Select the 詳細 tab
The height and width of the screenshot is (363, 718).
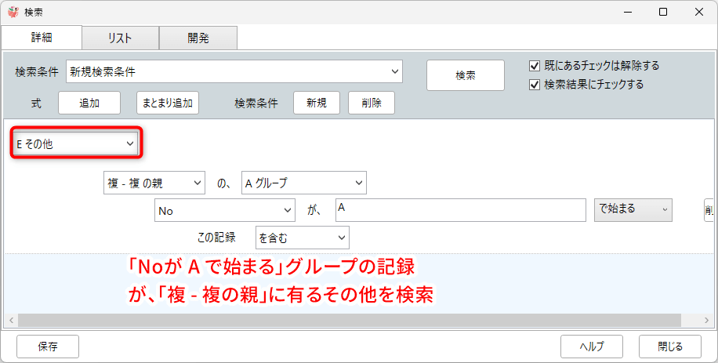tap(42, 38)
